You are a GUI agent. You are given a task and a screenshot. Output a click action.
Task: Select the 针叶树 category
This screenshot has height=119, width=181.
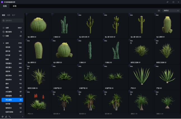point(12,55)
